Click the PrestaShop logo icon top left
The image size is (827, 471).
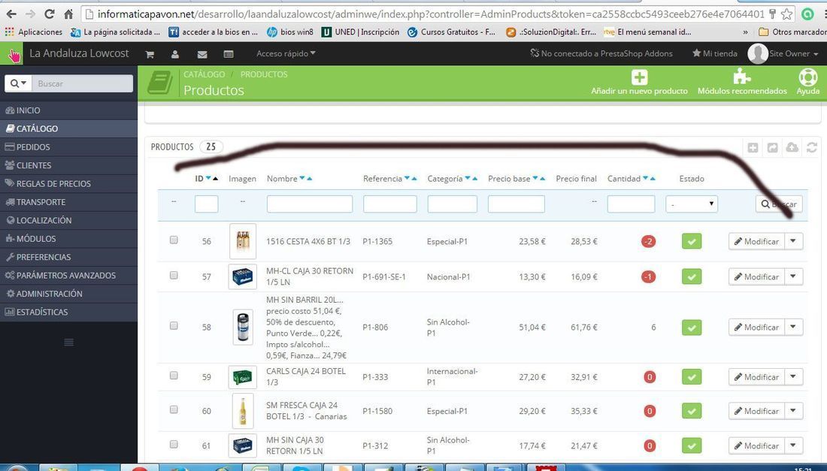coord(11,54)
